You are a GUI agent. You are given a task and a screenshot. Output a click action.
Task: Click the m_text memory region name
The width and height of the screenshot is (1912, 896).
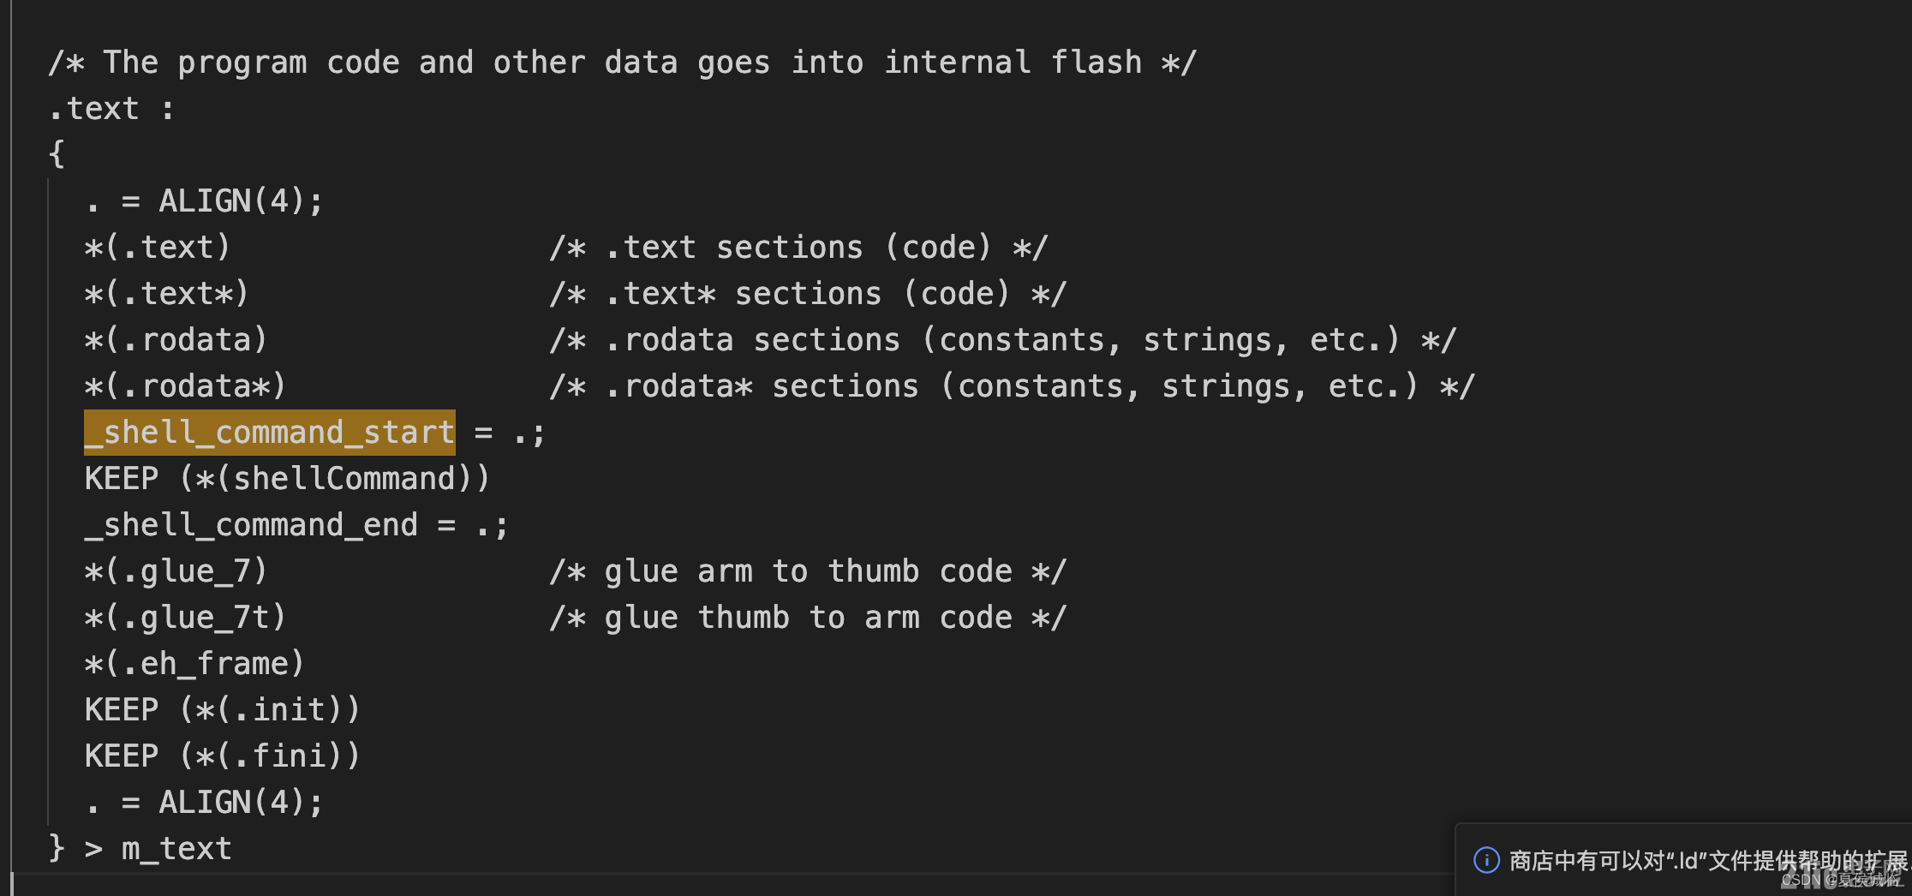[x=176, y=849]
